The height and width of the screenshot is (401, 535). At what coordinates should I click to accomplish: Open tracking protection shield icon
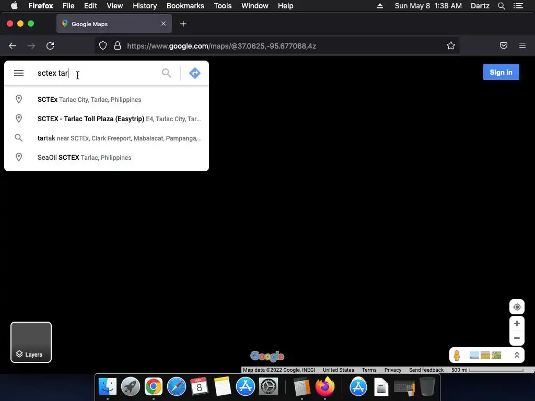coord(103,46)
